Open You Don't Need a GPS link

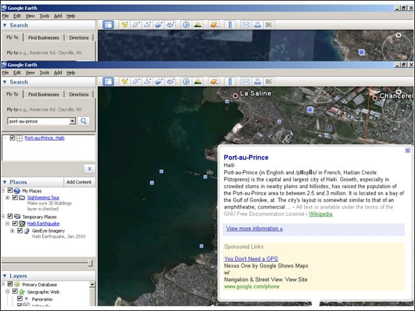coord(251,259)
